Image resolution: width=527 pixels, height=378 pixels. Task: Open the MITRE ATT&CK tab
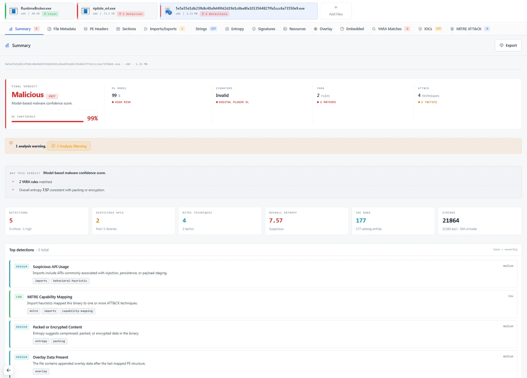[x=470, y=29]
